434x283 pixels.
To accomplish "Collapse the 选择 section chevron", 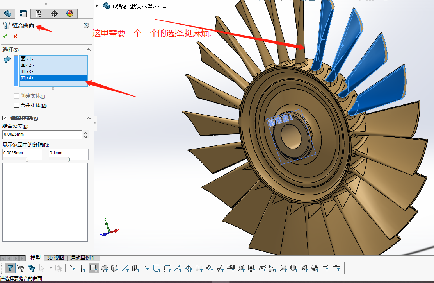I will tap(89, 50).
